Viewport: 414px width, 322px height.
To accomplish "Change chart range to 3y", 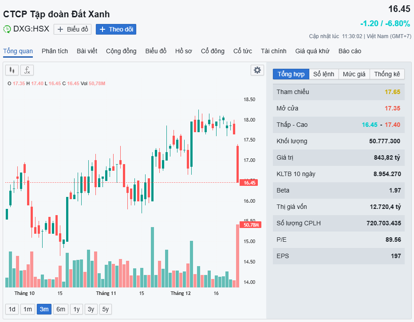I will 91,309.
